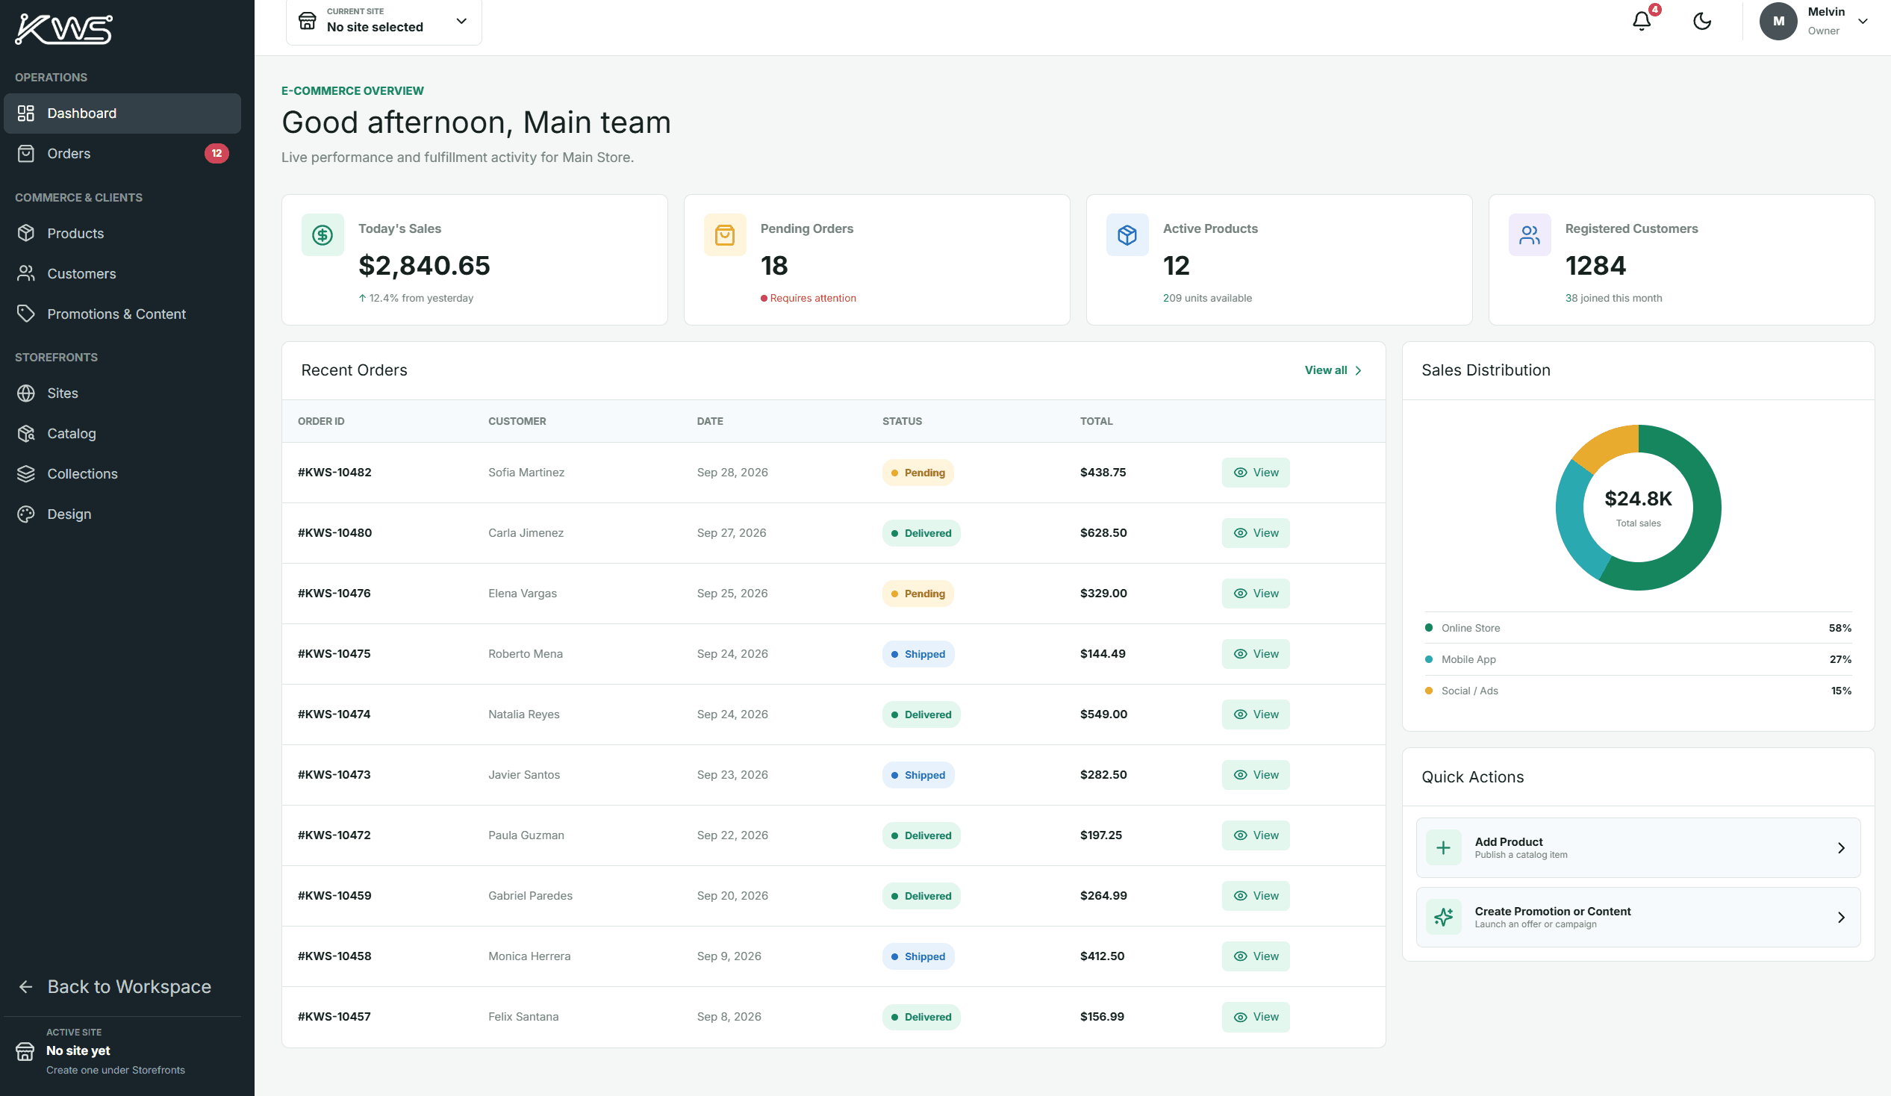The image size is (1891, 1096).
Task: Click the Mobile App legend row
Action: click(1637, 660)
